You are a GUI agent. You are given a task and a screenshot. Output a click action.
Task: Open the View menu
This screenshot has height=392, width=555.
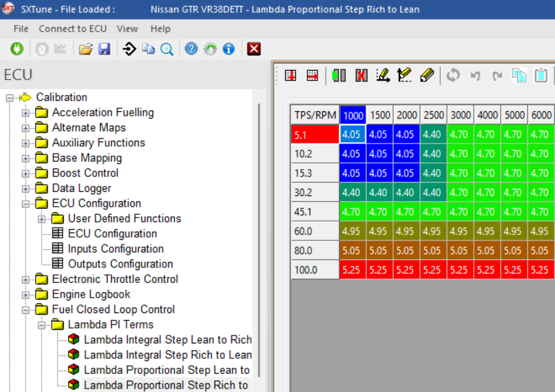coord(127,29)
